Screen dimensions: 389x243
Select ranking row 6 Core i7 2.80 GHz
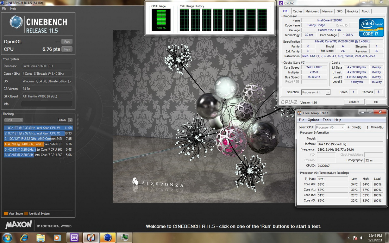[x=38, y=155]
